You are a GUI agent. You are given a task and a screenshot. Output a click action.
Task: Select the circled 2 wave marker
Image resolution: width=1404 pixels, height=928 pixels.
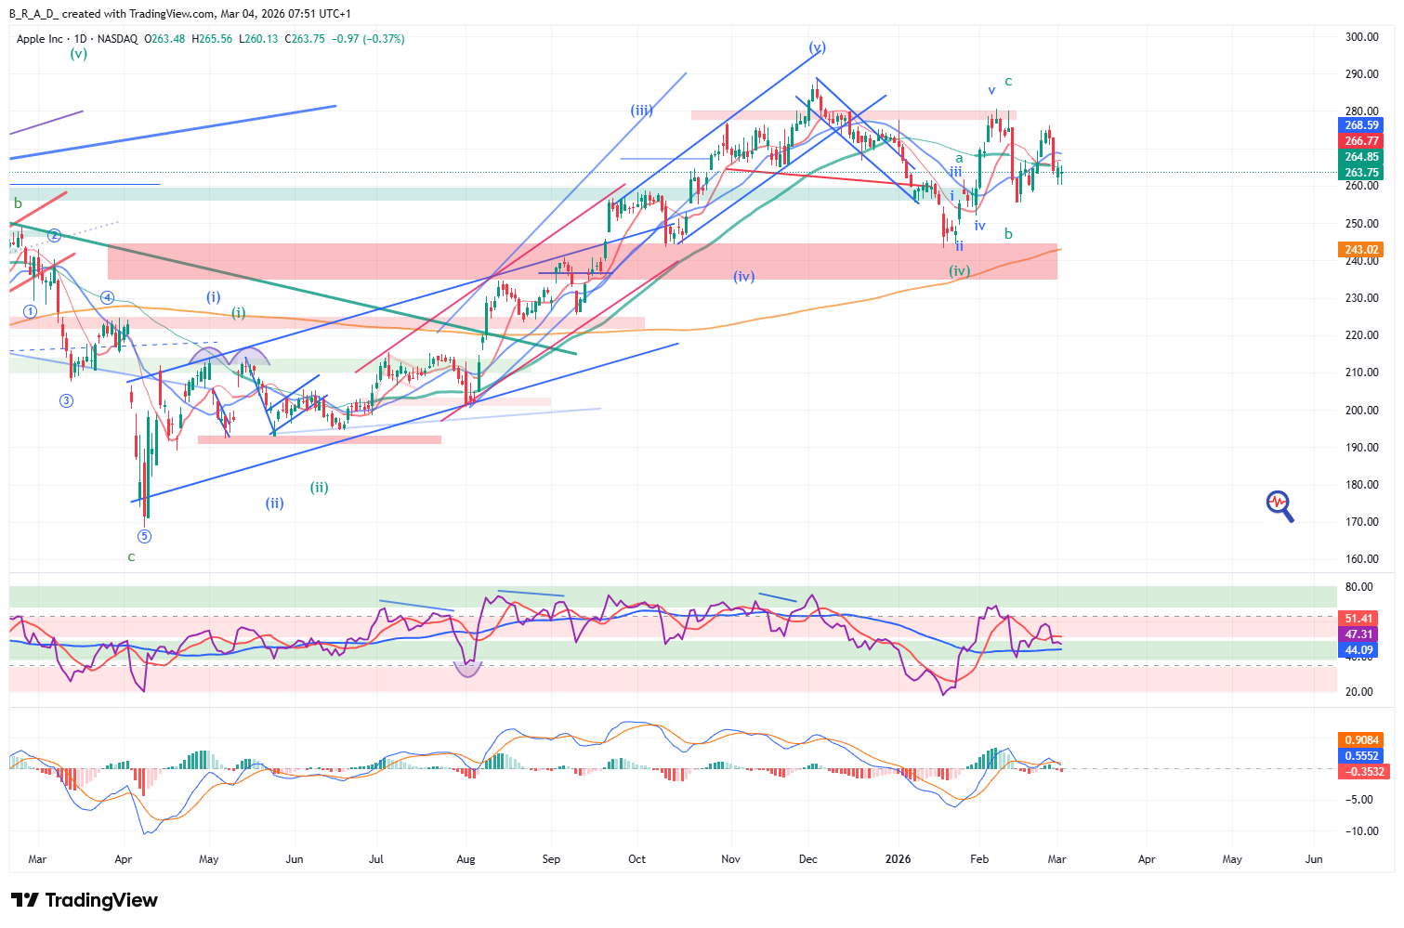click(55, 236)
